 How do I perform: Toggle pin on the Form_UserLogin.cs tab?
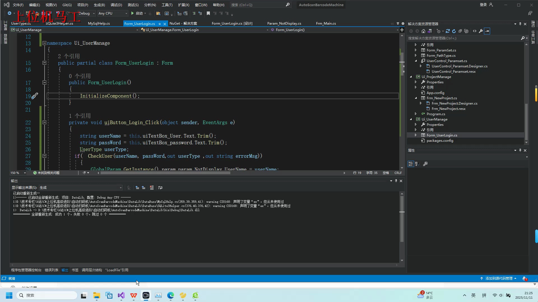[160, 24]
